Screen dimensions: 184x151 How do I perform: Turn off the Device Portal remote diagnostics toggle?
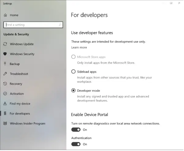pyautogui.click(x=76, y=130)
